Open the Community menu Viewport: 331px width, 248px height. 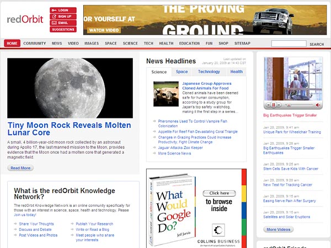pos(35,43)
